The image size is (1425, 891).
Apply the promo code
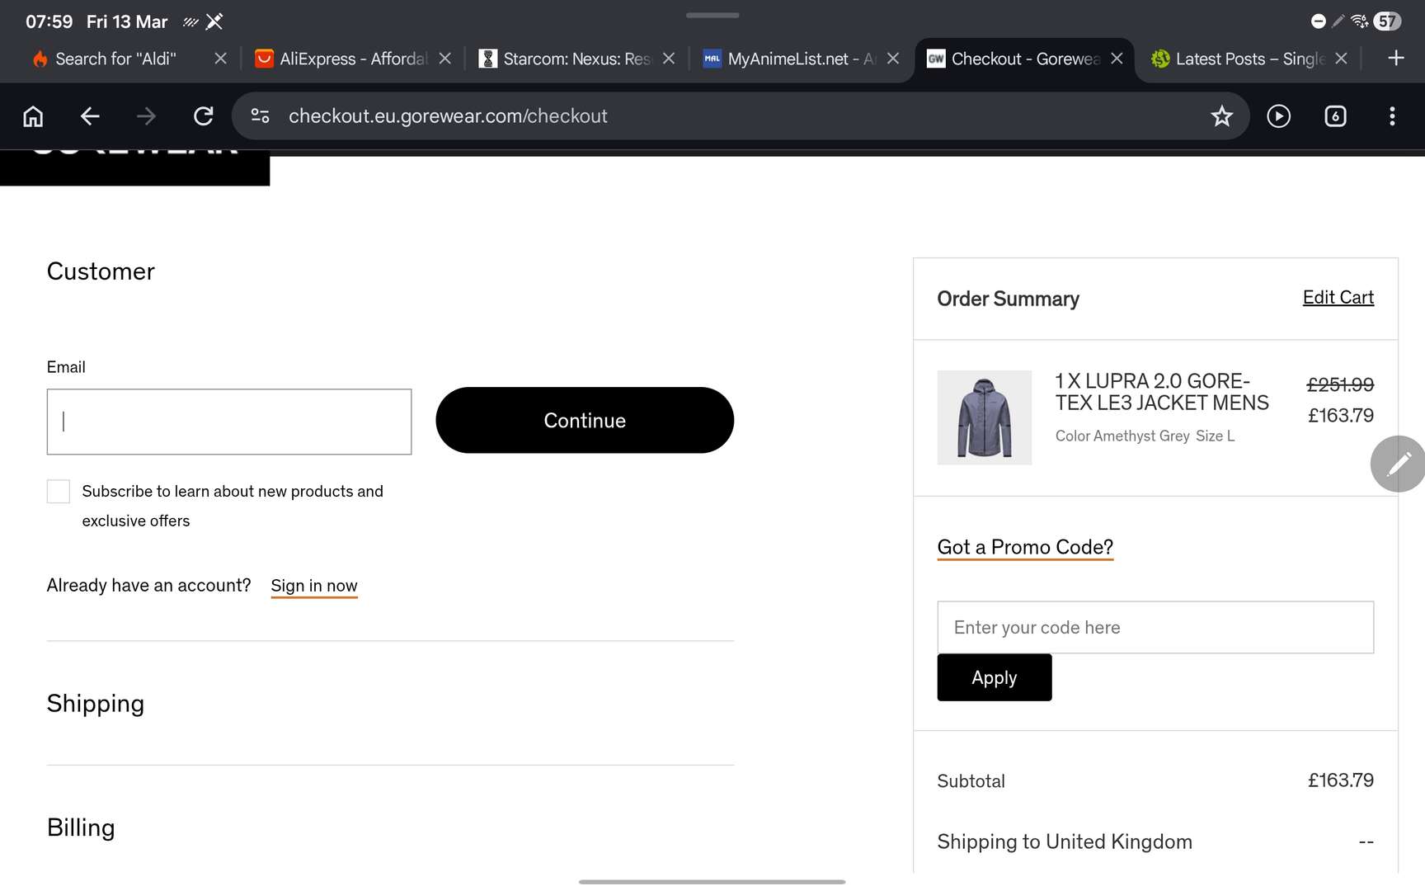(x=994, y=678)
